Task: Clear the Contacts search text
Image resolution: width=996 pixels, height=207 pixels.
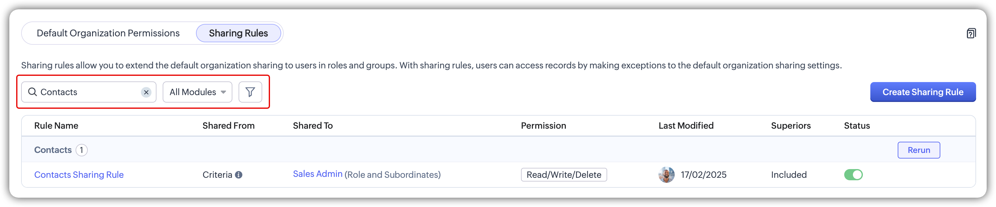Action: (146, 92)
